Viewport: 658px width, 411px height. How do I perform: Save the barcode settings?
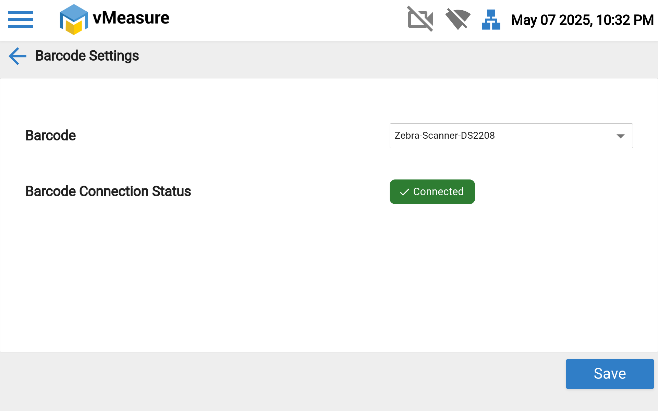click(x=610, y=374)
